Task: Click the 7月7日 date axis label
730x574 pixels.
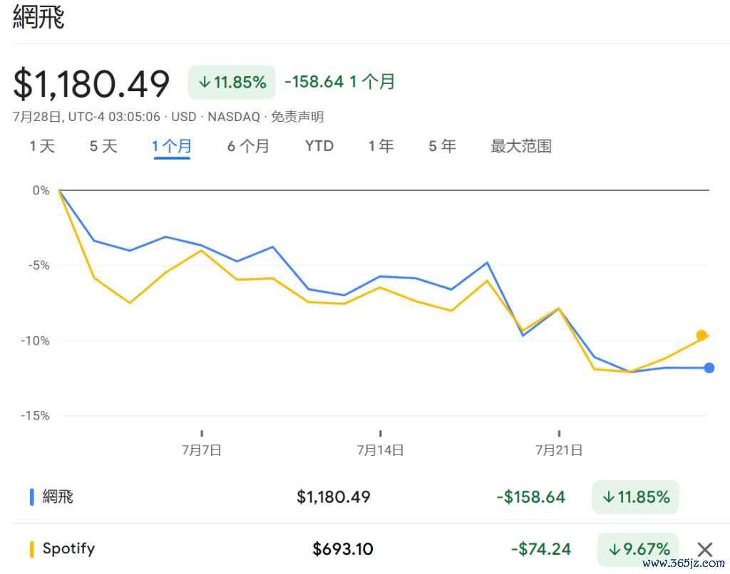Action: 202,450
